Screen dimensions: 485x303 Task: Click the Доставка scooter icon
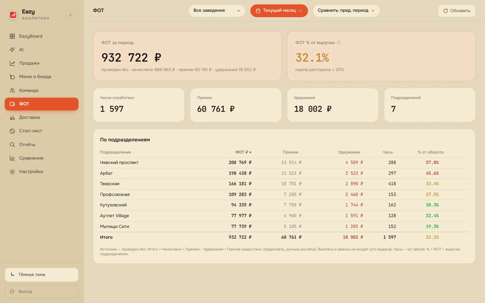click(x=12, y=118)
